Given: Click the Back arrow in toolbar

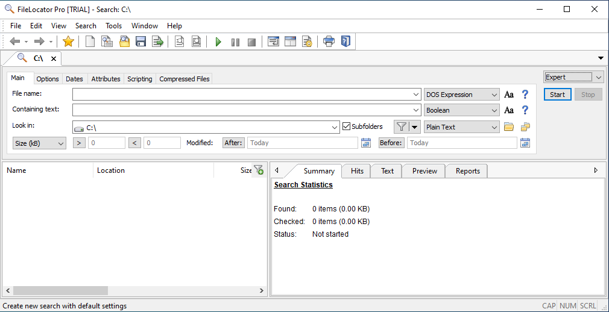Looking at the screenshot, I should click(x=14, y=42).
